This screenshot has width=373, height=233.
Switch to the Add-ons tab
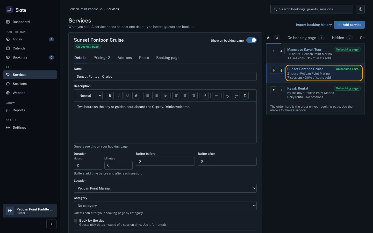pyautogui.click(x=125, y=58)
